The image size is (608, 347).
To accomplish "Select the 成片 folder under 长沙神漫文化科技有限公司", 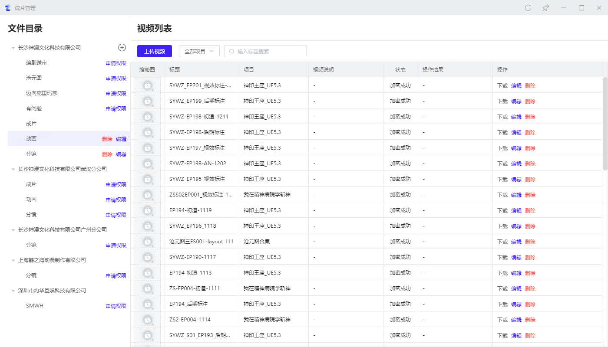I will tap(31, 124).
